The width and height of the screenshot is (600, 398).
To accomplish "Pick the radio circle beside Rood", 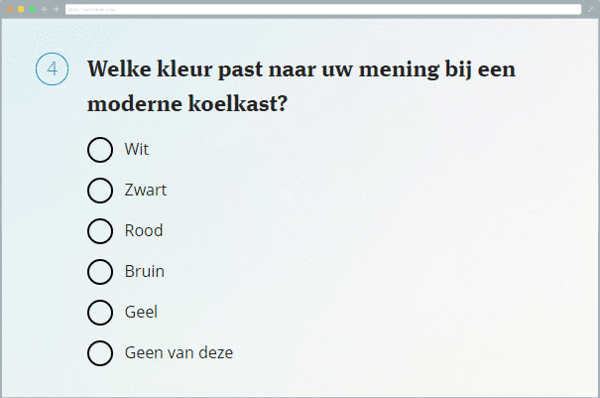I will click(x=100, y=231).
